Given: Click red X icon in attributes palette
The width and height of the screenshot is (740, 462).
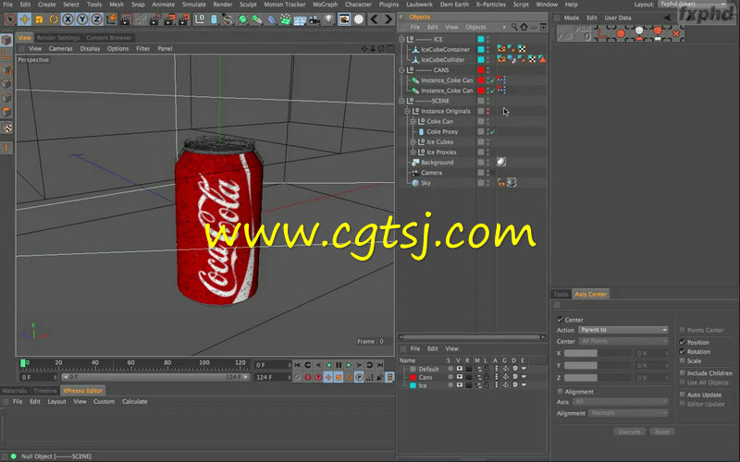Looking at the screenshot, I should point(676,33).
